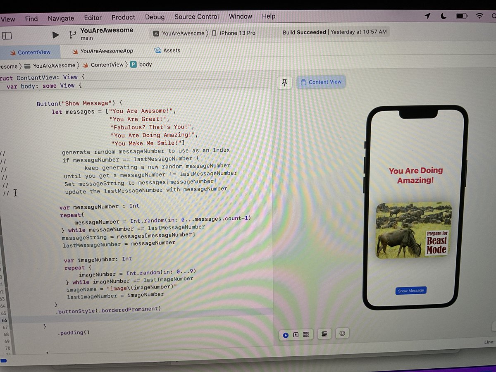
Task: Switch to the YouAreAwesomeApp tab
Action: (103, 51)
